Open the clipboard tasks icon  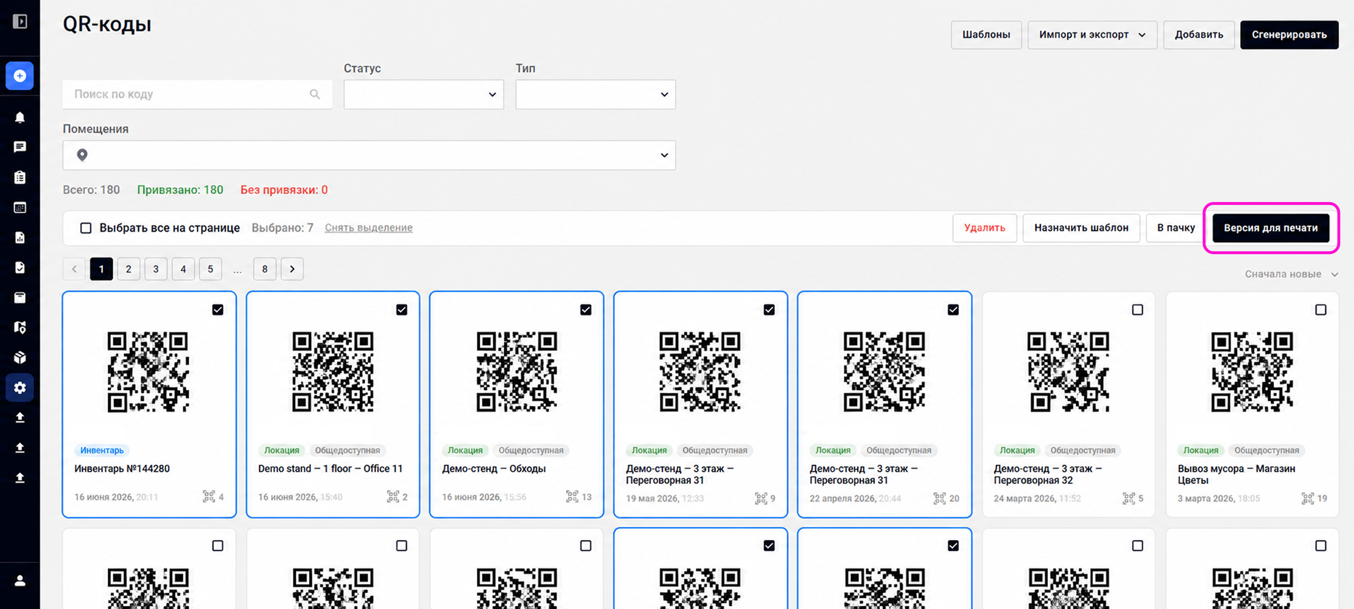click(x=20, y=177)
